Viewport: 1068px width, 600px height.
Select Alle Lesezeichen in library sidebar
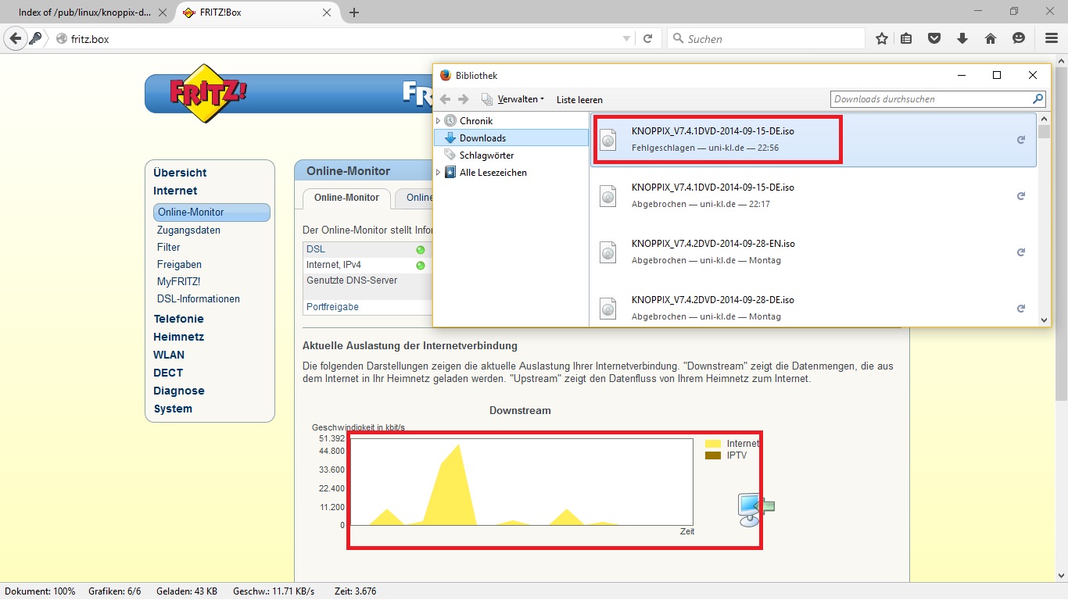coord(493,173)
